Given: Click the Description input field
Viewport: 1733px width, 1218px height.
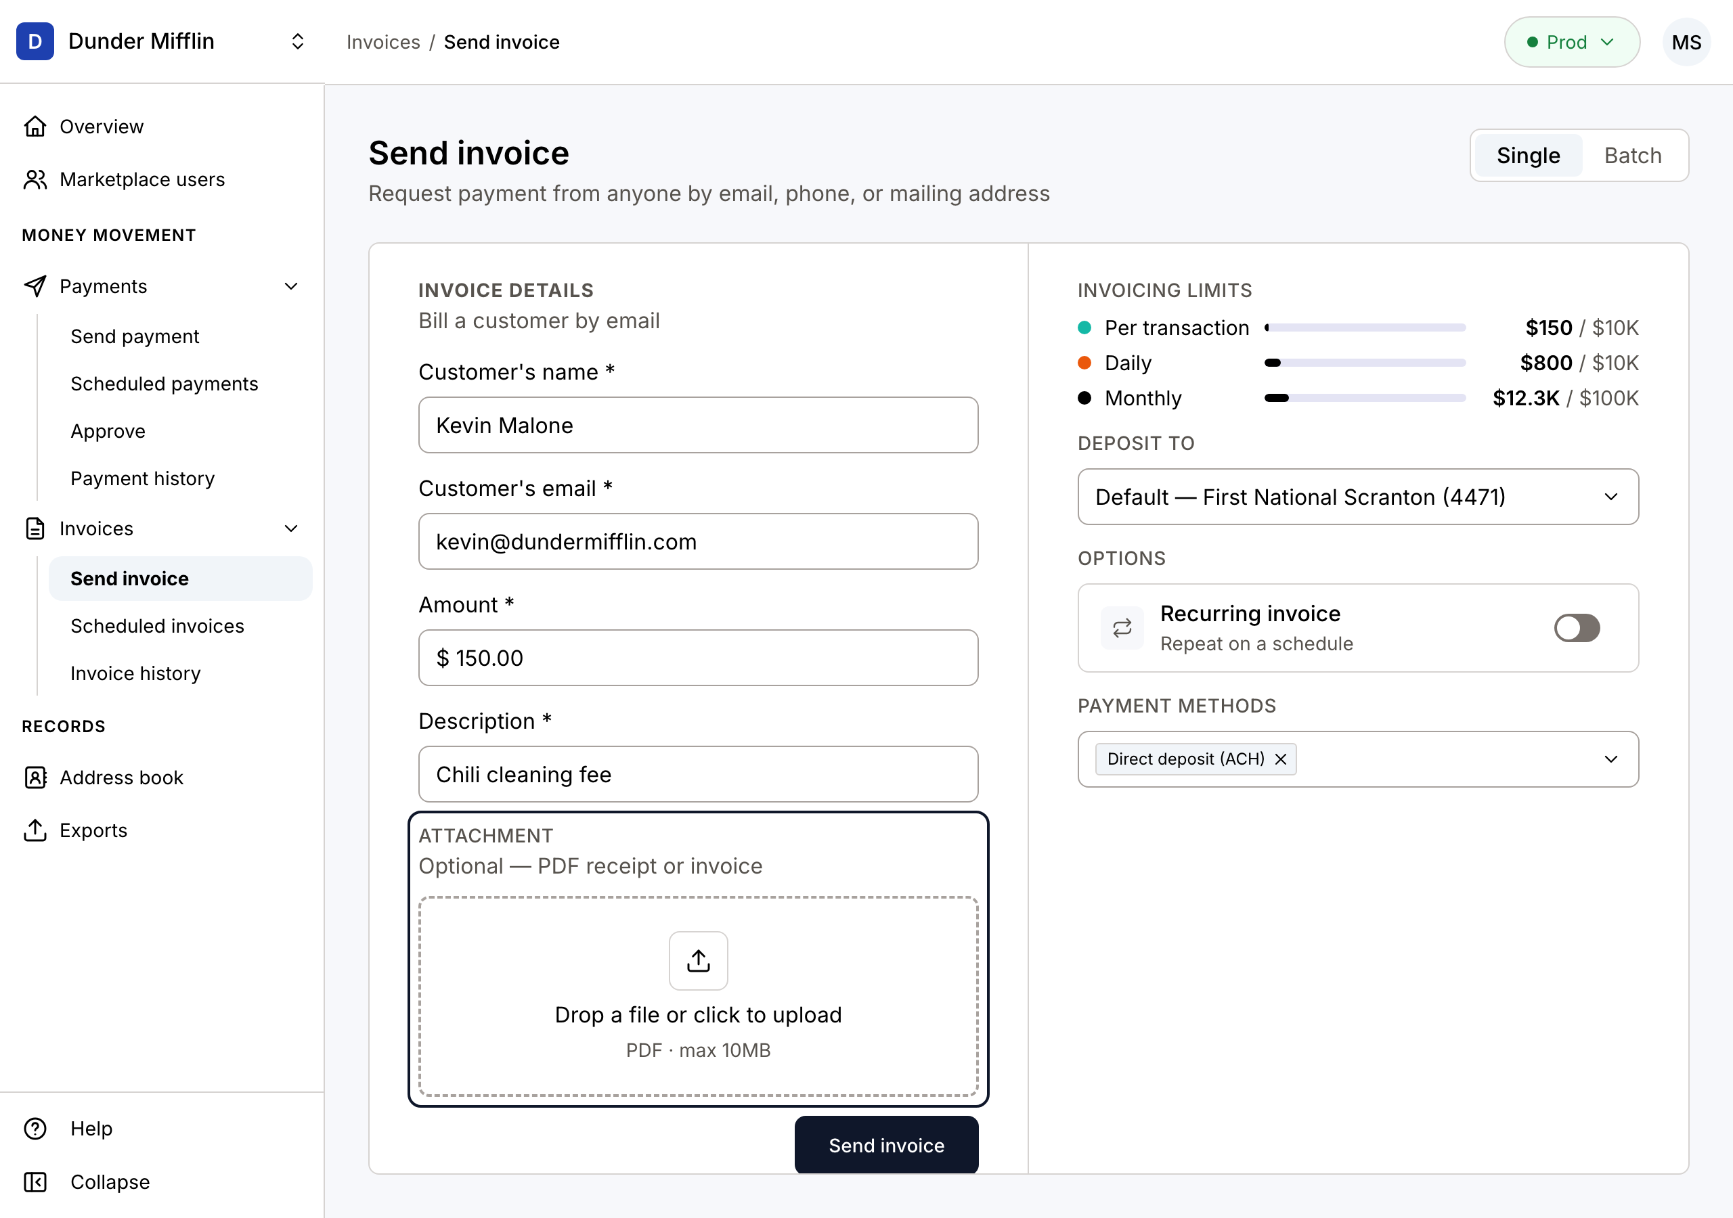Looking at the screenshot, I should [x=698, y=774].
